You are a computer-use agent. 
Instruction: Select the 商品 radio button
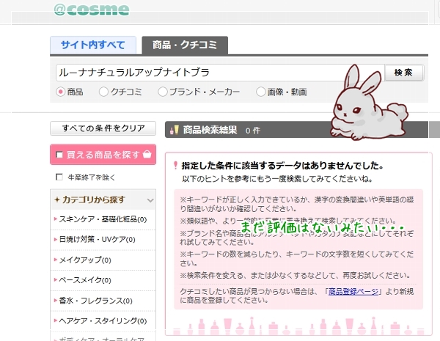[61, 92]
